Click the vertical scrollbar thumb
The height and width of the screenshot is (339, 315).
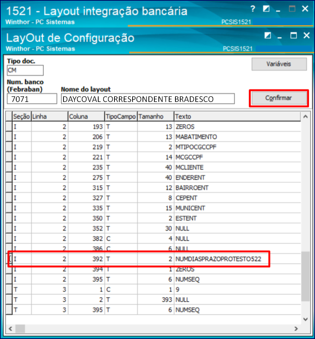305,276
